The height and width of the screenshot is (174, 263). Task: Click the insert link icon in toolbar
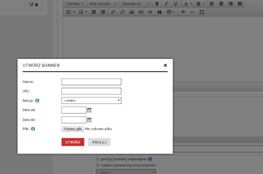113,12
